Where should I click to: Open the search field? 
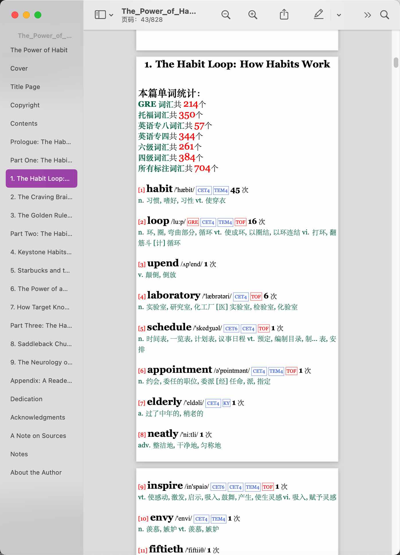click(385, 15)
